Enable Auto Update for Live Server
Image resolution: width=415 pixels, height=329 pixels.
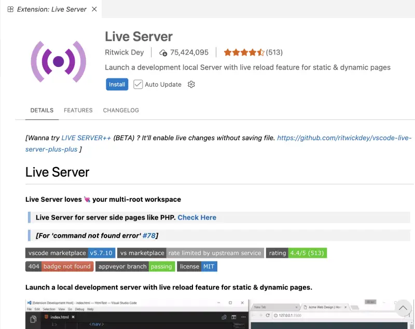coord(138,84)
